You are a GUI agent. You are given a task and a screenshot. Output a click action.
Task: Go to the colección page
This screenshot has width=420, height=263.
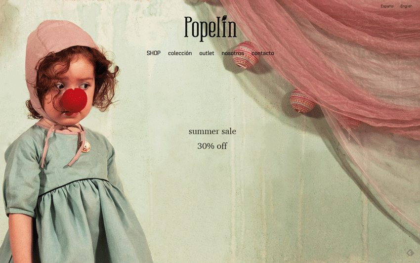[180, 53]
